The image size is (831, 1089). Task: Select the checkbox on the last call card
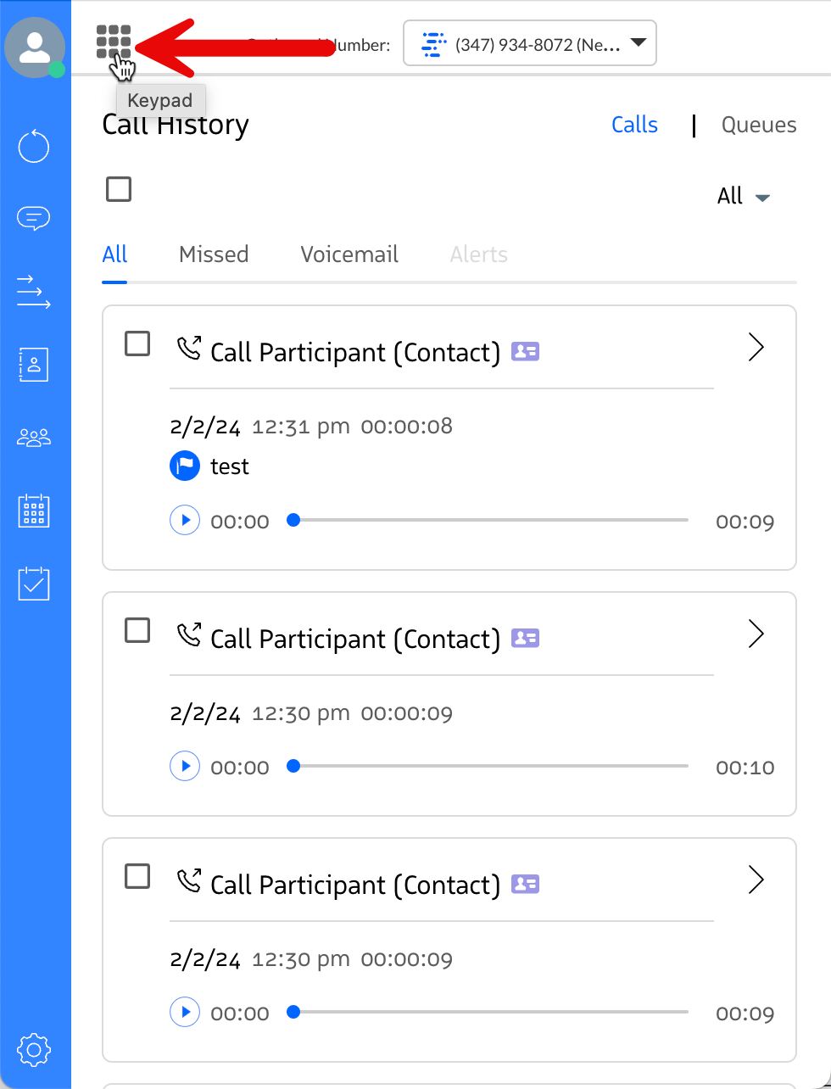(x=137, y=876)
